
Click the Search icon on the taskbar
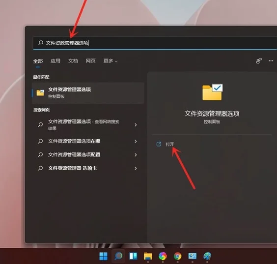pyautogui.click(x=118, y=256)
